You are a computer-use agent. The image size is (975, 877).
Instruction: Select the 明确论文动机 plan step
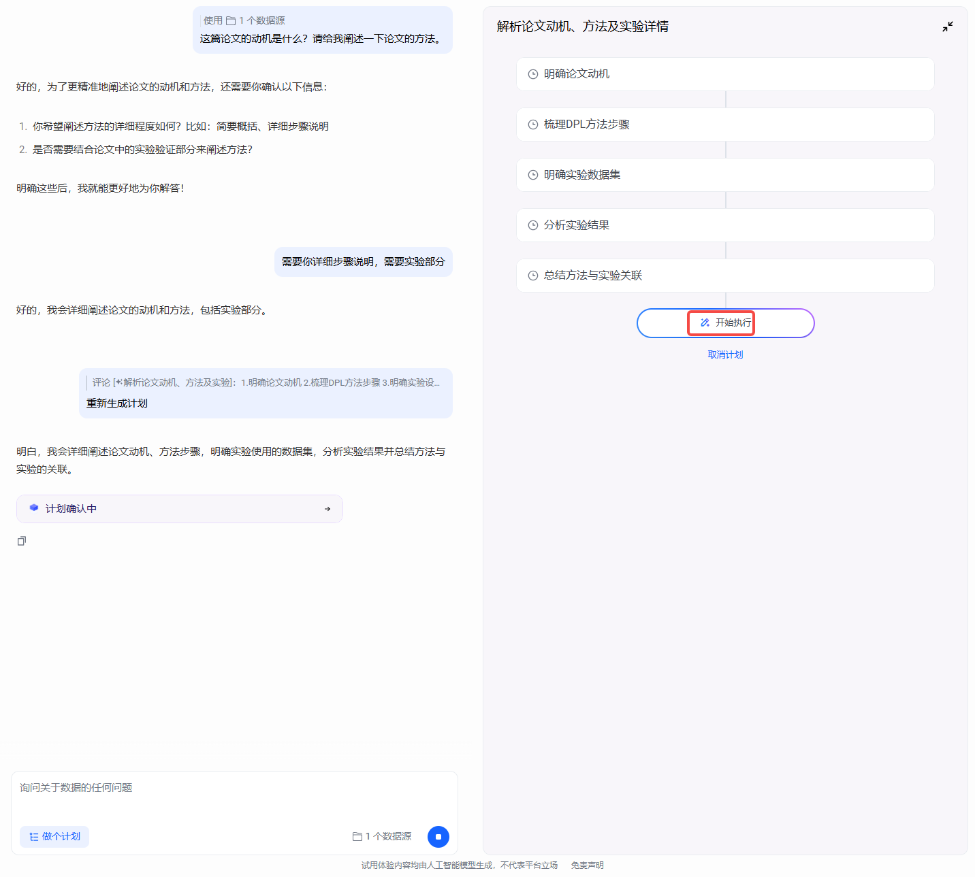725,74
